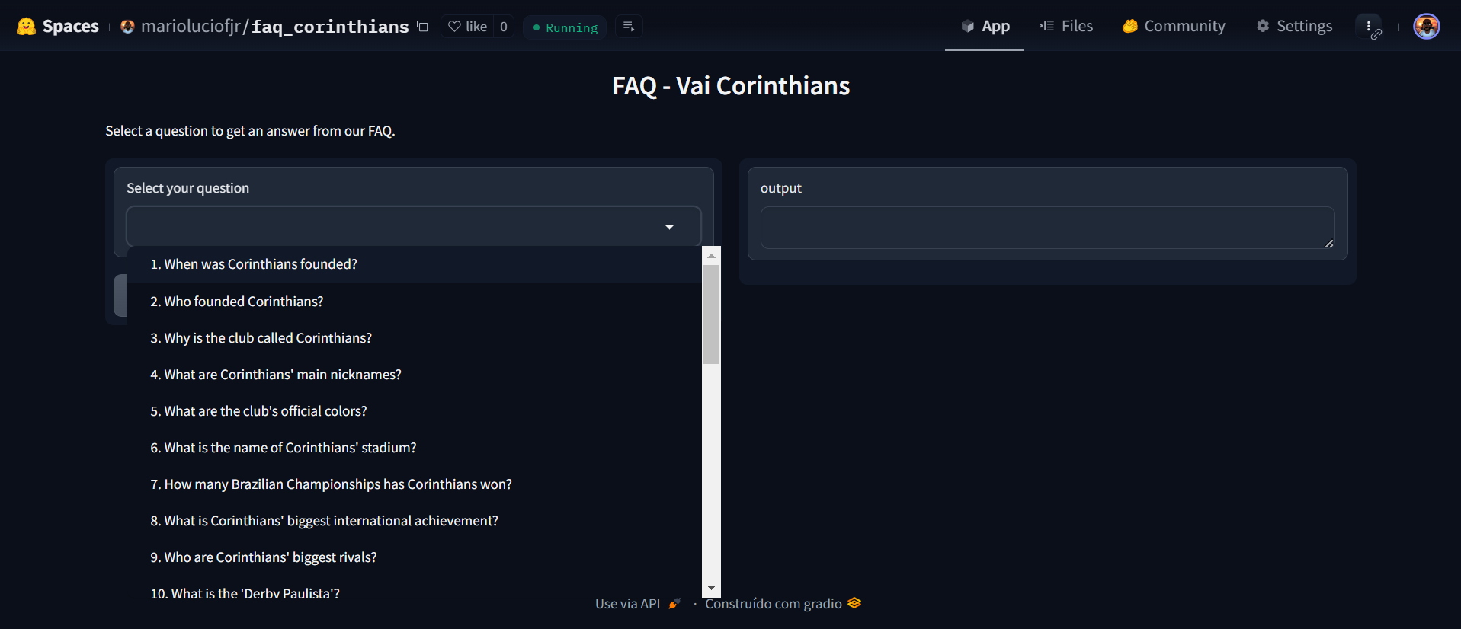Open the Settings tab
This screenshot has height=629, width=1461.
[1294, 27]
